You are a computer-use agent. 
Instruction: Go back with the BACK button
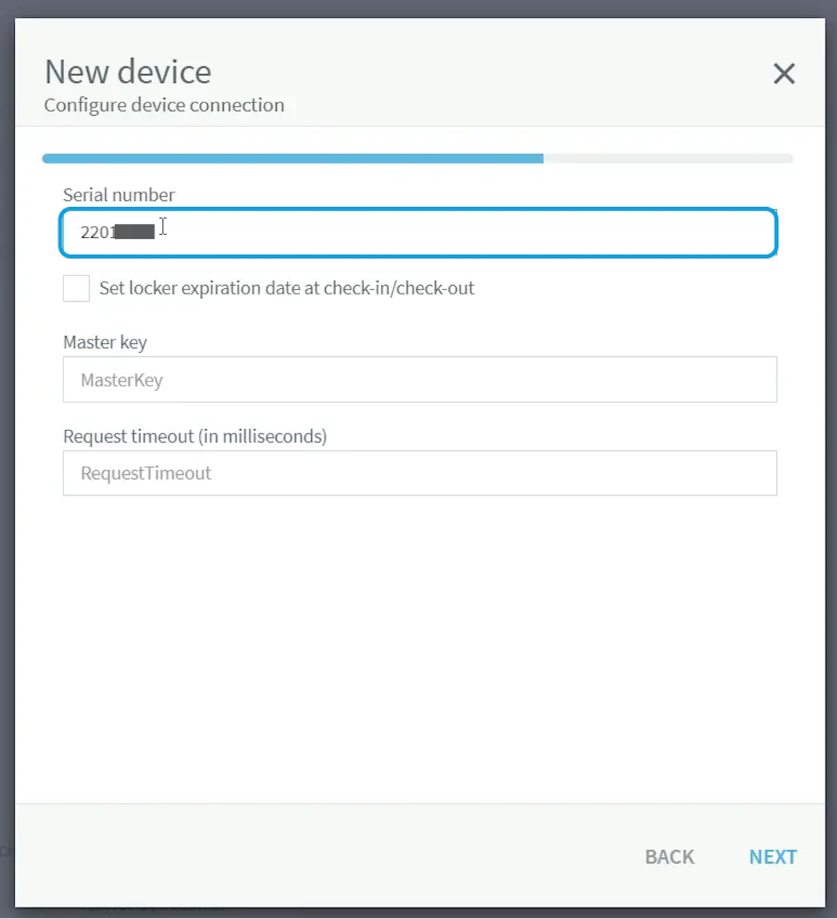669,856
